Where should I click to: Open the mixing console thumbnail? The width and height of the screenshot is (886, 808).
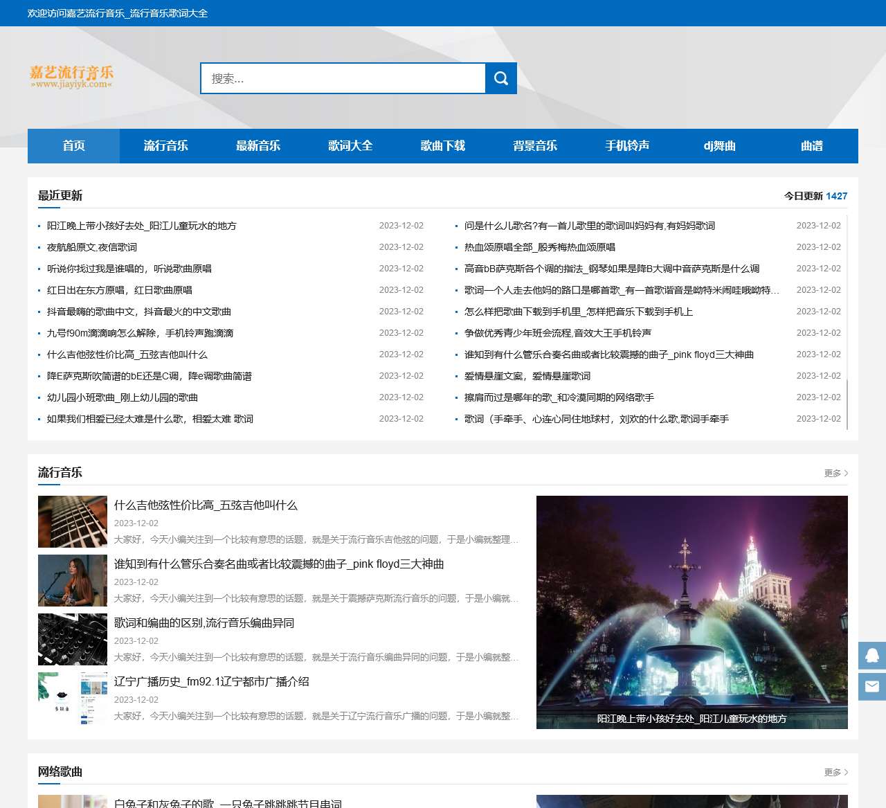(x=73, y=639)
